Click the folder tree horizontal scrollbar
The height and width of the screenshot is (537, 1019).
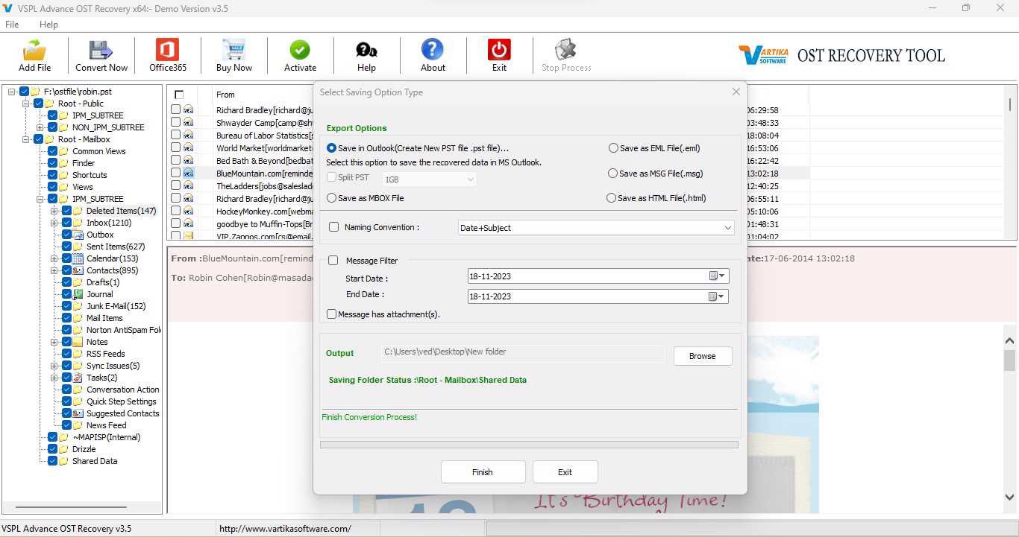72,507
